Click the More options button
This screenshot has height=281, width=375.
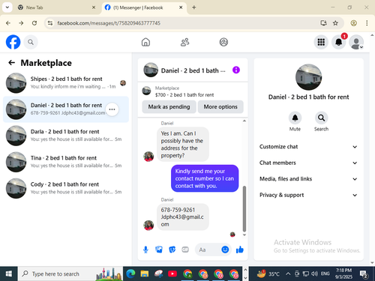(x=220, y=107)
